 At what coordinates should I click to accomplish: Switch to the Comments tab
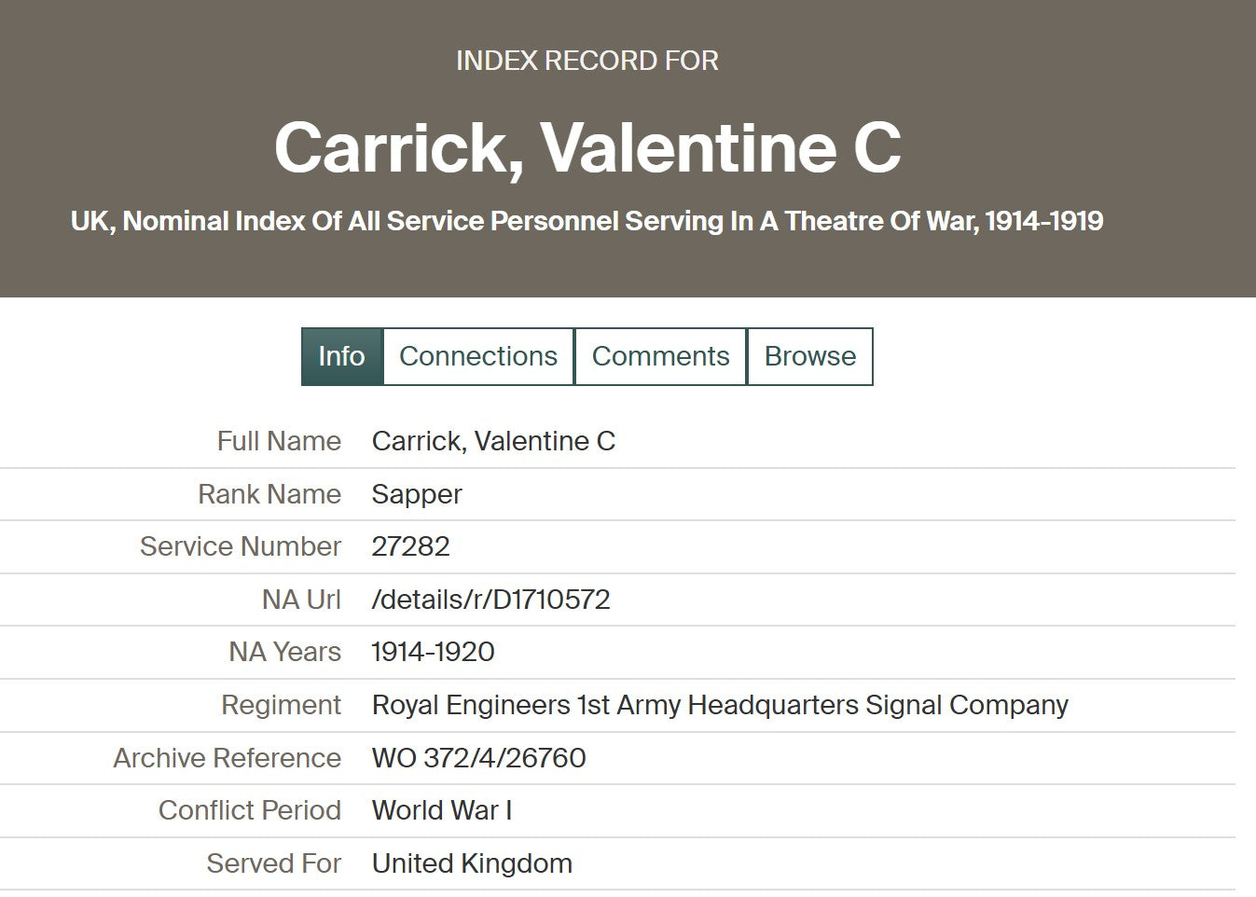click(660, 356)
